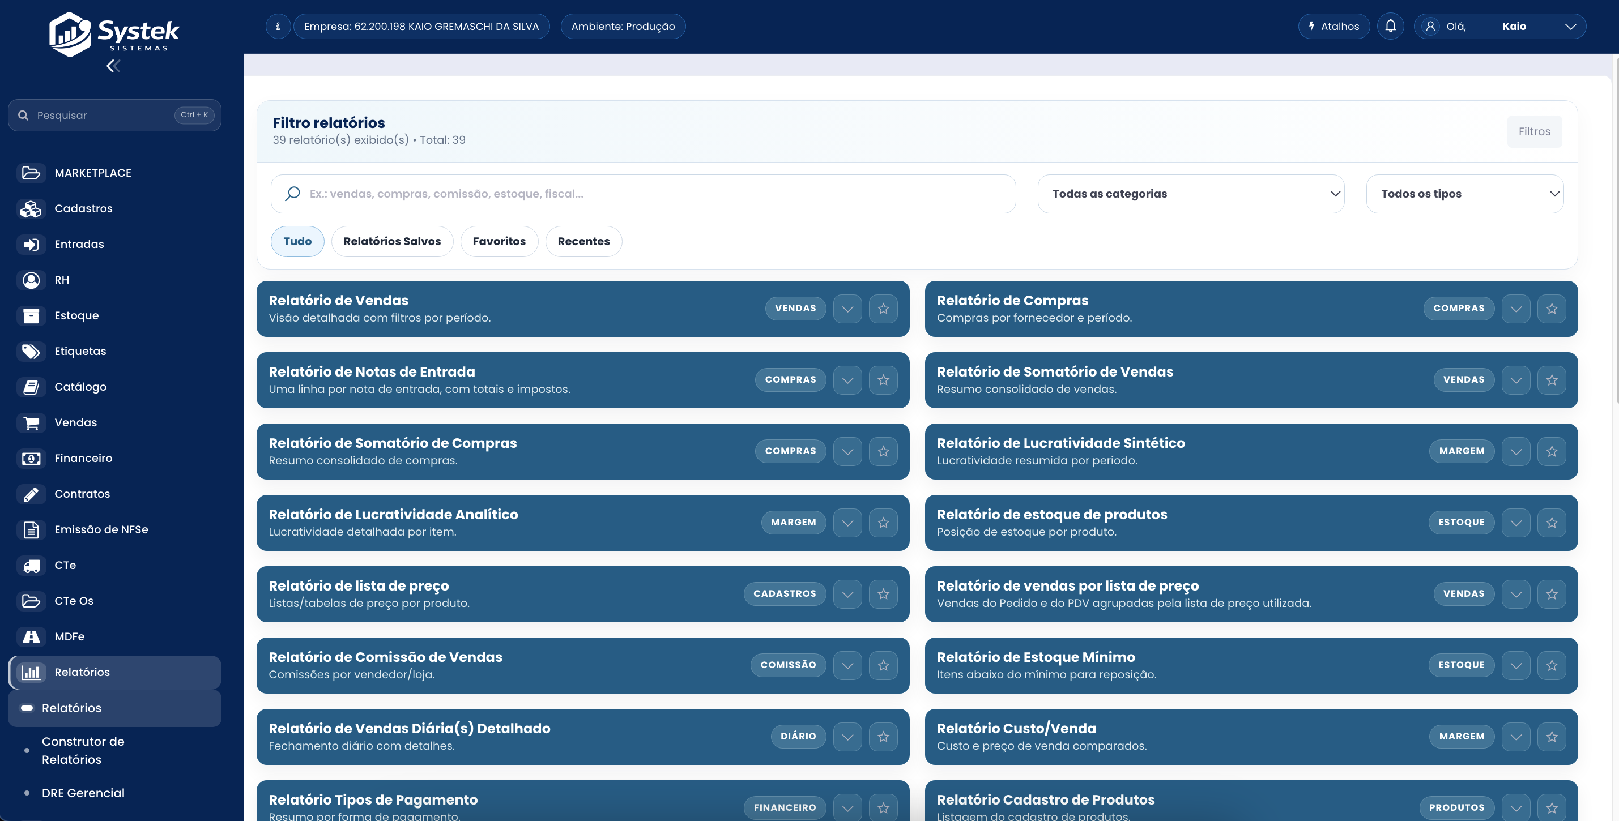Expand the Relatório de Vendas card chevron
The width and height of the screenshot is (1619, 821).
847,309
